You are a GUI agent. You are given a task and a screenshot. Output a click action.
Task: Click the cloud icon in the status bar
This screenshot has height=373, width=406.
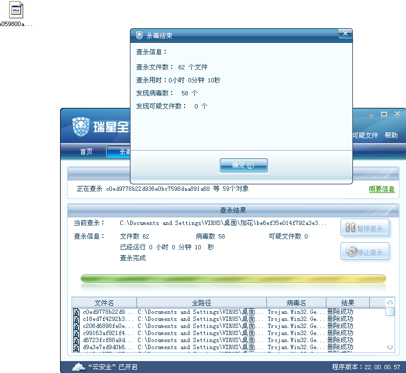click(x=78, y=367)
